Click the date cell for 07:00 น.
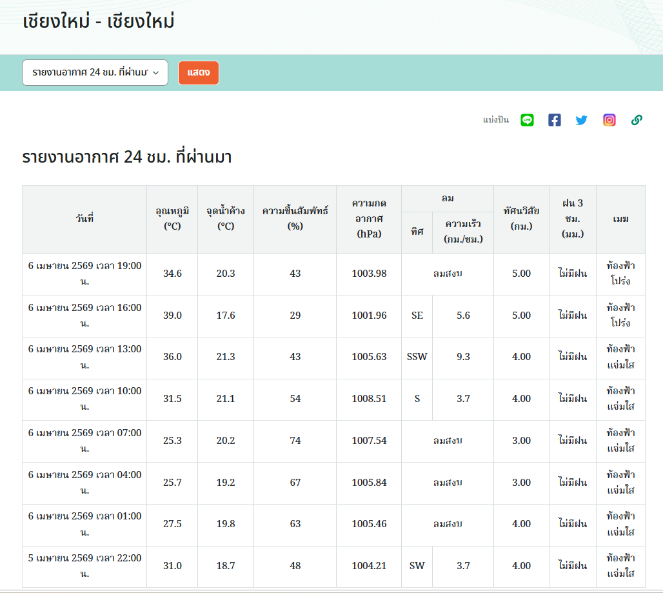 [84, 441]
